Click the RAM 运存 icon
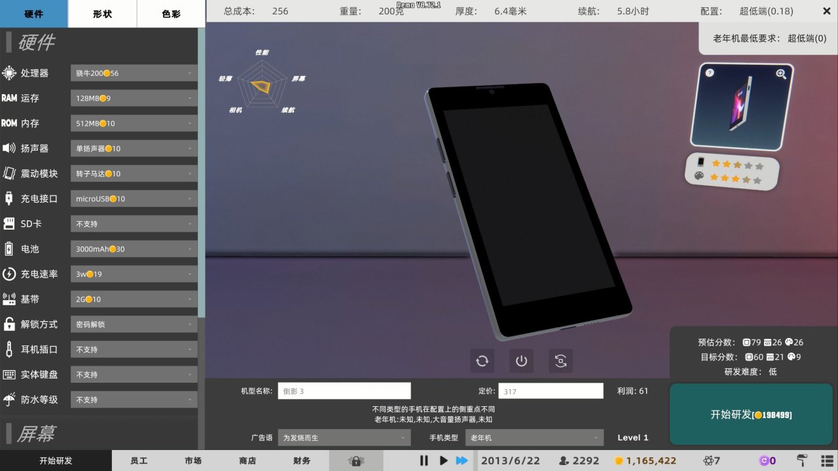The image size is (838, 471). pos(9,98)
